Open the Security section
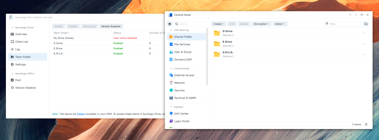379x140 pixels. (179, 91)
